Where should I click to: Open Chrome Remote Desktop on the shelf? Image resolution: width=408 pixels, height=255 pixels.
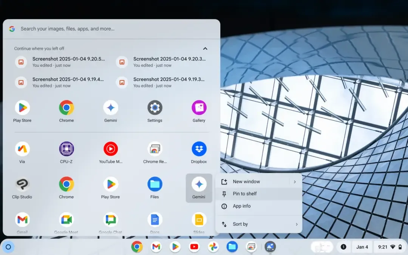[251, 247]
